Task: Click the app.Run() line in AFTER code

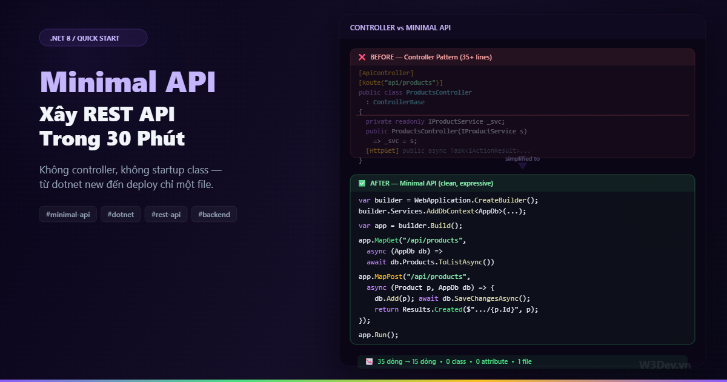Action: [379, 334]
